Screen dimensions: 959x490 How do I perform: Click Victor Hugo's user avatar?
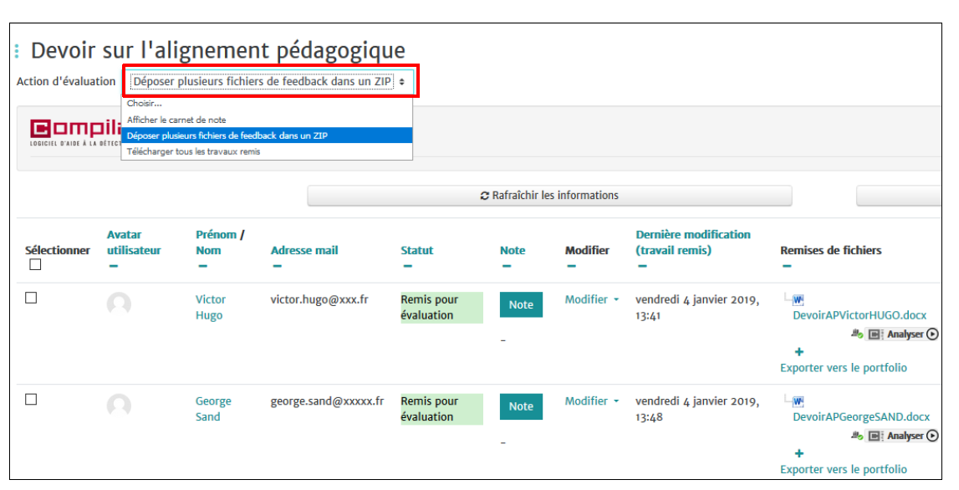[119, 304]
